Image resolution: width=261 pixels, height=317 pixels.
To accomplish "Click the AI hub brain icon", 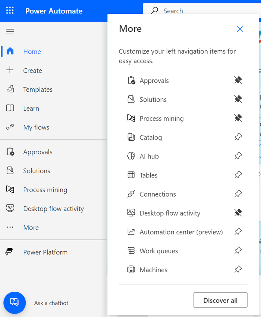I will point(131,156).
